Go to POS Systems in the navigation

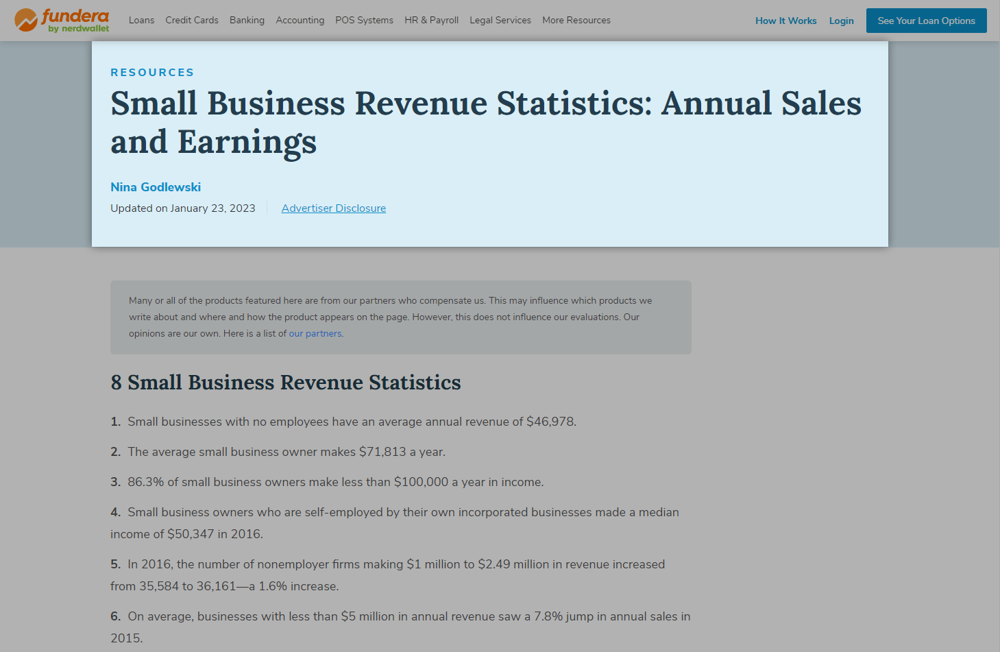[x=364, y=21]
